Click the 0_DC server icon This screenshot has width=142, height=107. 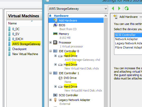tap(9, 29)
